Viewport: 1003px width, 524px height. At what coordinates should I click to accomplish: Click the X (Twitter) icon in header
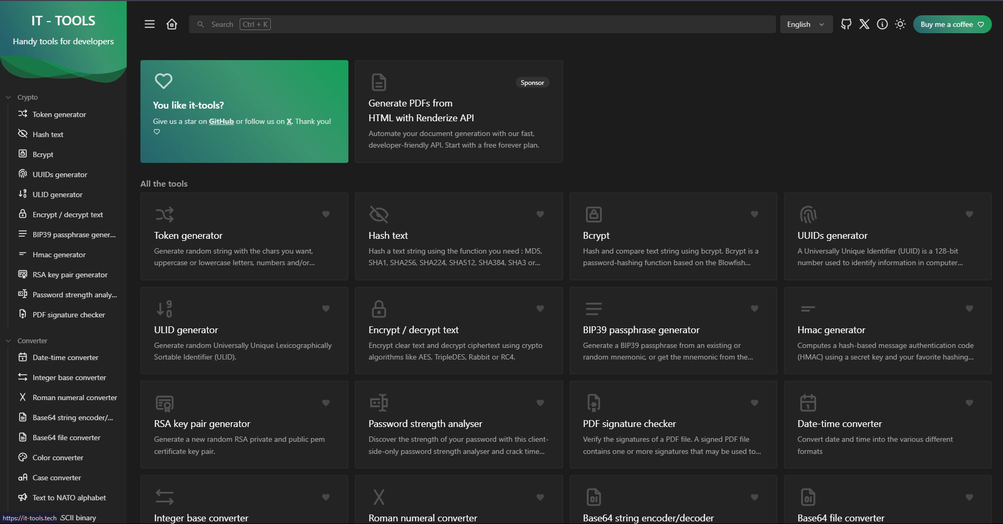(864, 24)
